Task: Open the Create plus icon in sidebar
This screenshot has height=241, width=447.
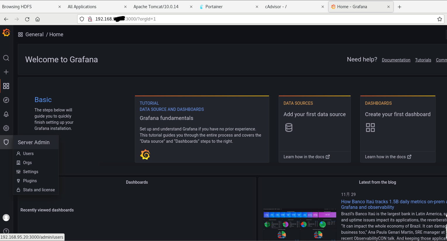Action: [6, 72]
